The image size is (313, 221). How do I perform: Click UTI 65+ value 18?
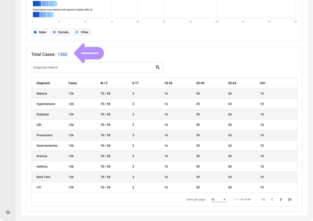pyautogui.click(x=262, y=187)
